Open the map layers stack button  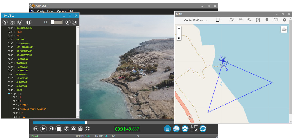click(x=284, y=30)
